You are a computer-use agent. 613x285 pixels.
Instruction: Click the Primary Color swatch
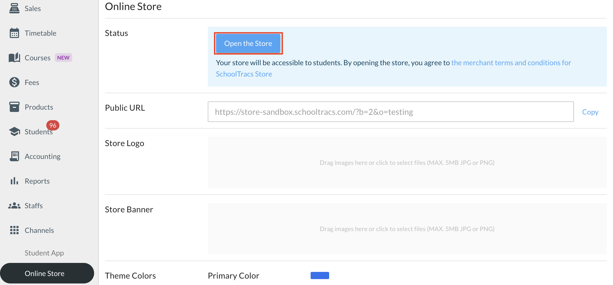click(320, 275)
